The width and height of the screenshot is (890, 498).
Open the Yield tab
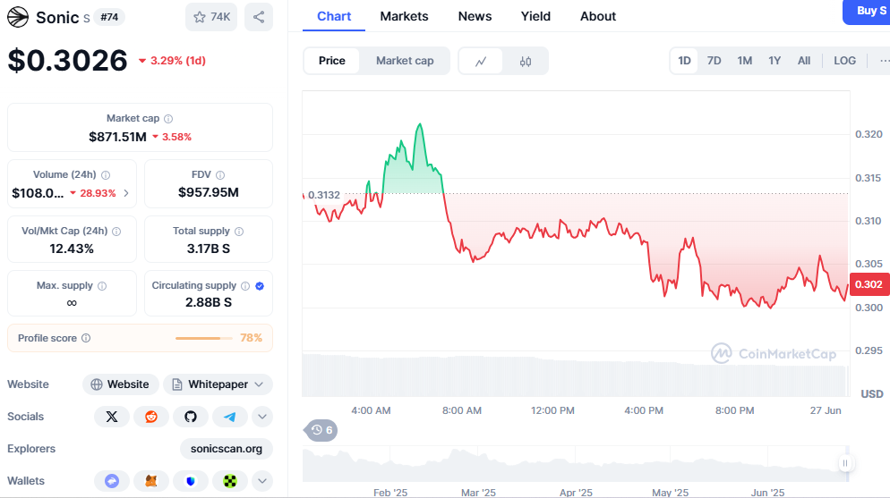[535, 16]
